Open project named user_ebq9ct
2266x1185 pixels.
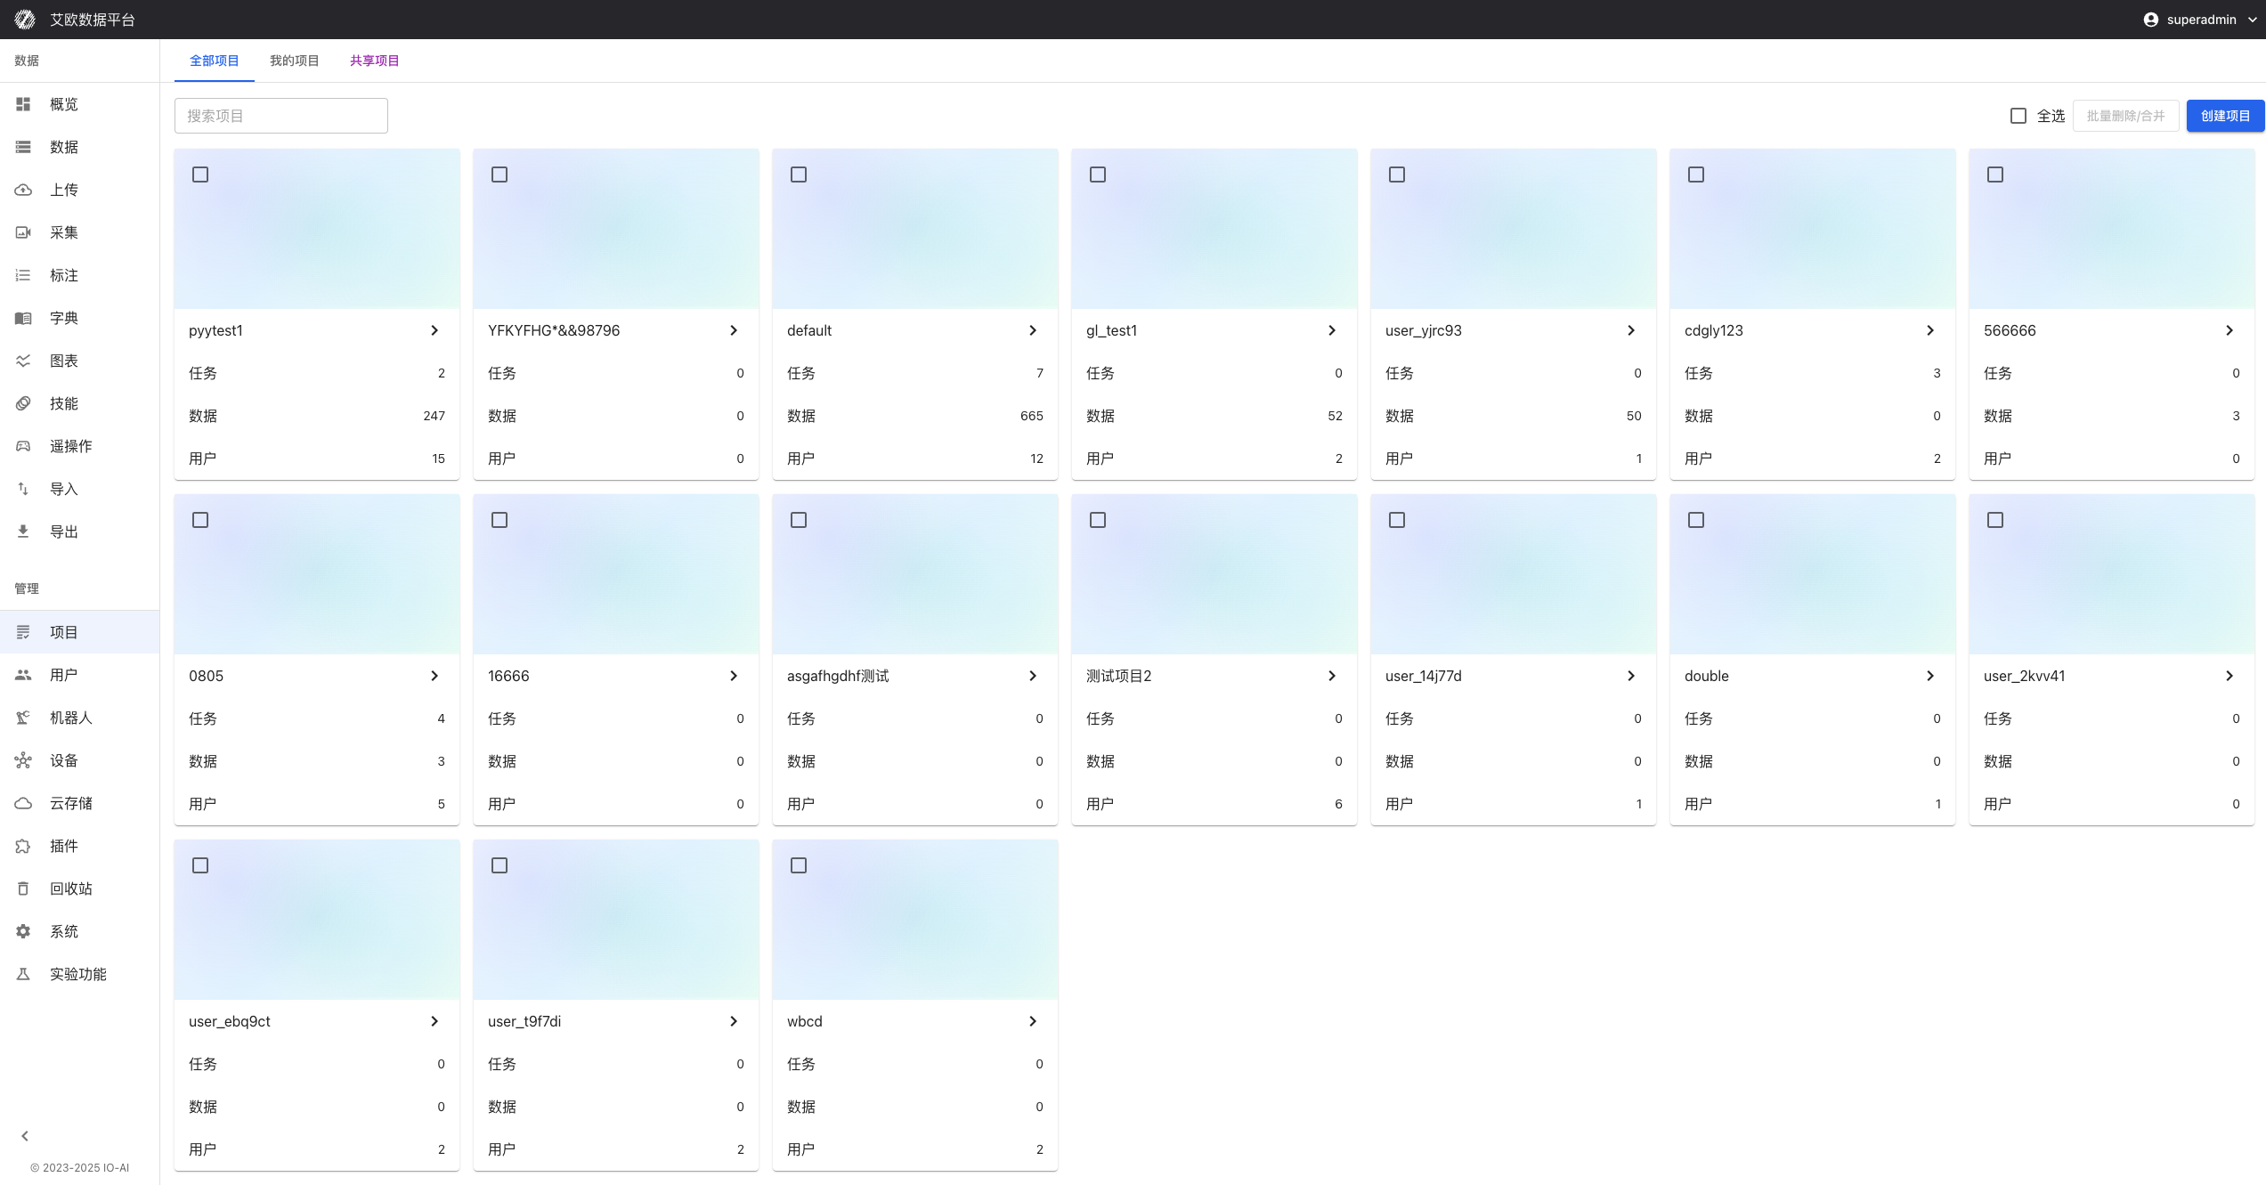click(x=230, y=1021)
